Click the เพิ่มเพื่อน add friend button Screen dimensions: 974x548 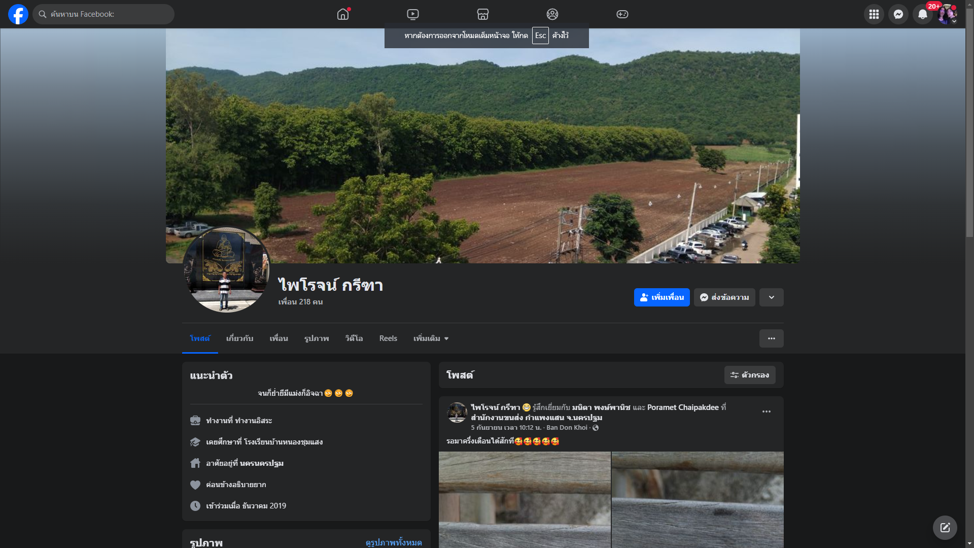662,297
